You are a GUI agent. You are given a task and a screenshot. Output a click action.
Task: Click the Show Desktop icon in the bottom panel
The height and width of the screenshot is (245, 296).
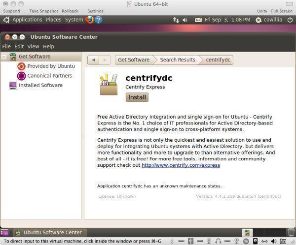click(x=4, y=233)
